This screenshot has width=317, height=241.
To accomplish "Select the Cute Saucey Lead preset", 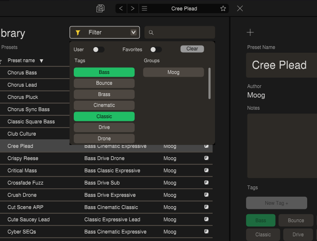I will click(106, 219).
